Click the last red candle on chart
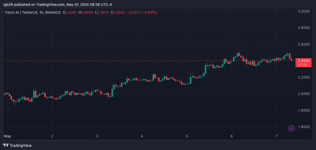Screen dimensions: 316x150 [x=291, y=59]
